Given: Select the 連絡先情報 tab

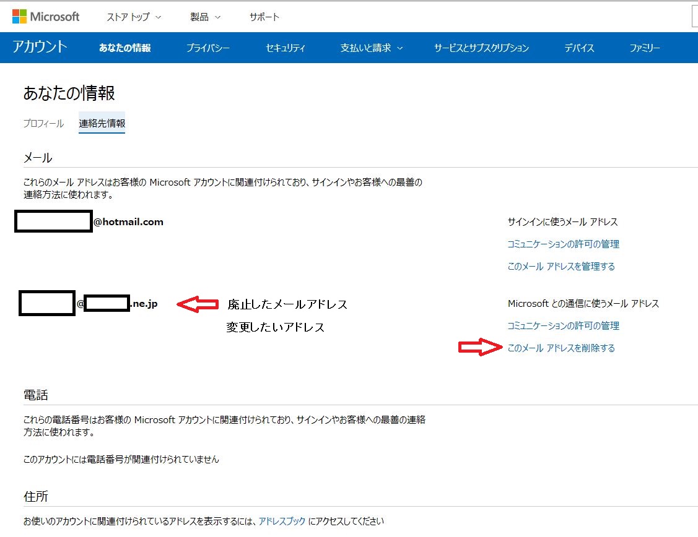Looking at the screenshot, I should (102, 124).
